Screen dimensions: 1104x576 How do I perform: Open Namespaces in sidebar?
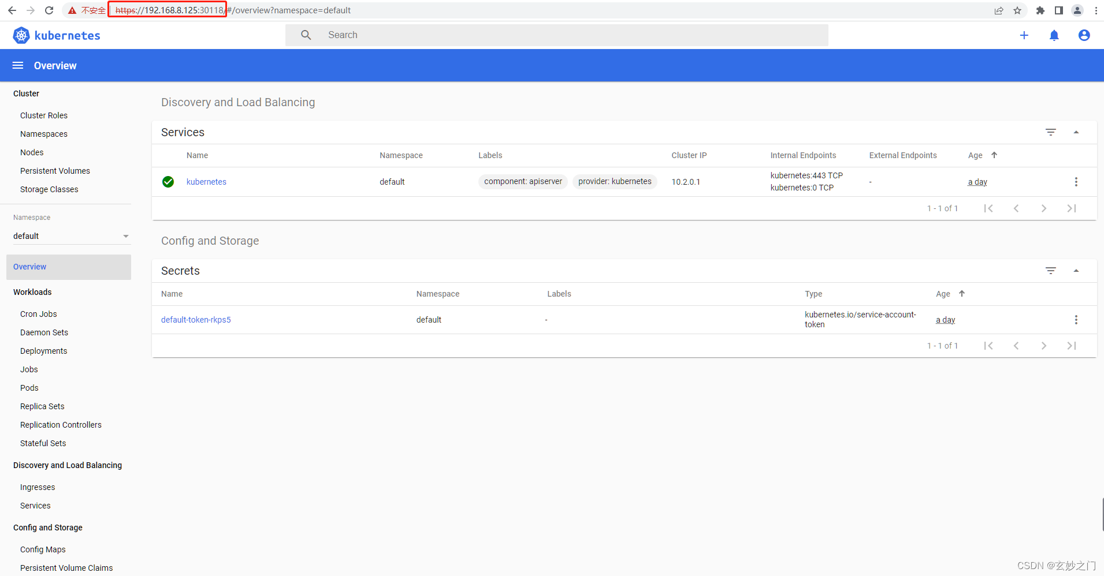[x=44, y=134]
